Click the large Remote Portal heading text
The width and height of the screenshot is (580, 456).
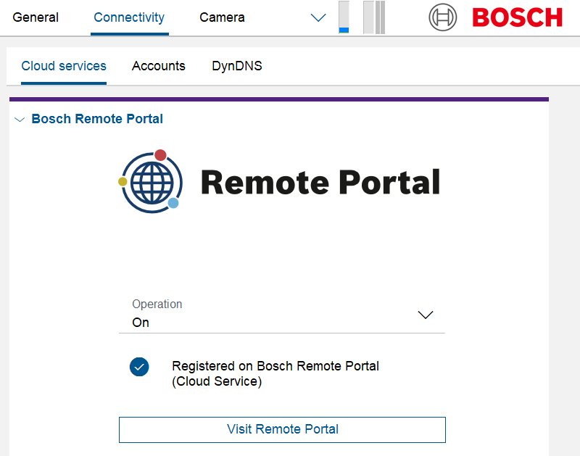pyautogui.click(x=320, y=182)
